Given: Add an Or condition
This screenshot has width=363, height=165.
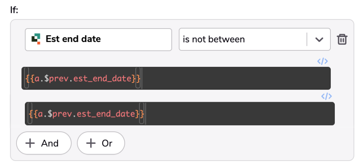Looking at the screenshot, I should coord(101,143).
